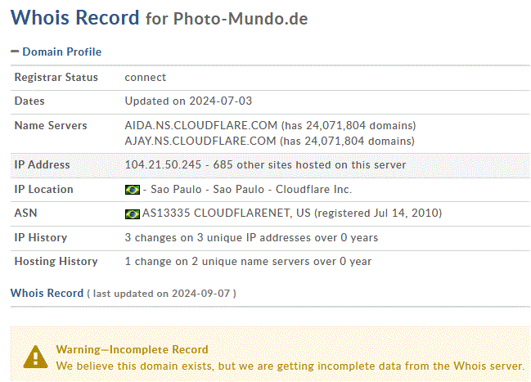Click Sao Paulo Cloudflare Inc. location text
Screen dimensions: 531x382
pyautogui.click(x=251, y=189)
